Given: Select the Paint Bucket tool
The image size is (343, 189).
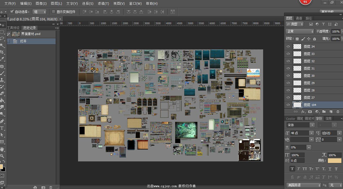Looking at the screenshot, I should tap(2, 100).
